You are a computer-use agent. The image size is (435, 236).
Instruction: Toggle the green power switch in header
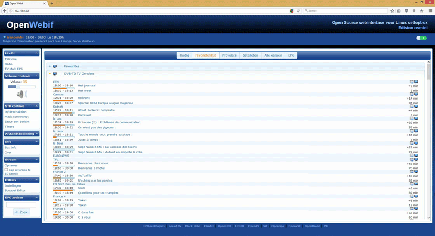[x=421, y=38]
